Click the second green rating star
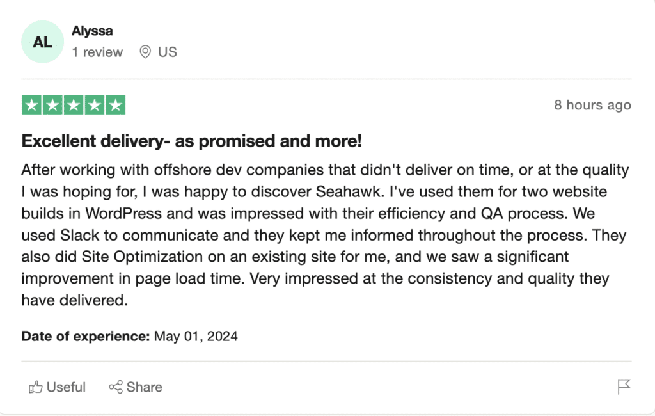655x416 pixels. coord(53,105)
